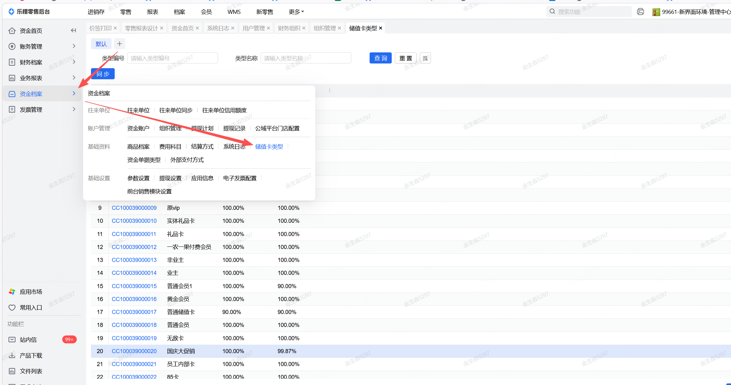Image resolution: width=731 pixels, height=385 pixels.
Task: Open the 更多 dropdown in top menu
Action: [x=296, y=12]
